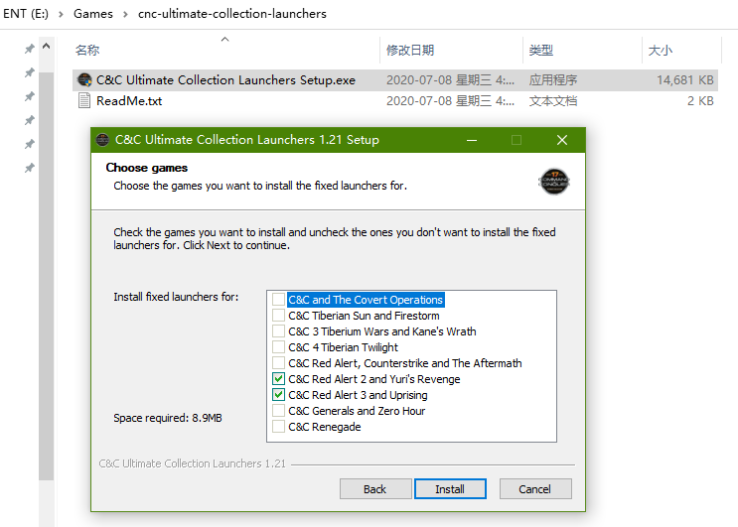
Task: Click the 文本文档 type cell
Action: click(x=552, y=101)
